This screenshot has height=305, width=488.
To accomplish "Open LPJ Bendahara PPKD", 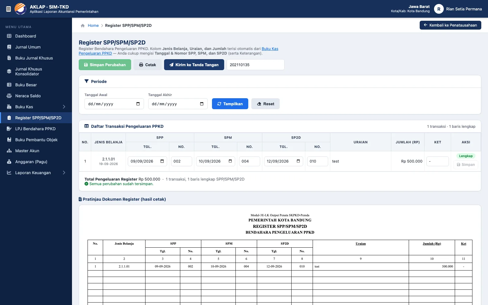I will [36, 129].
